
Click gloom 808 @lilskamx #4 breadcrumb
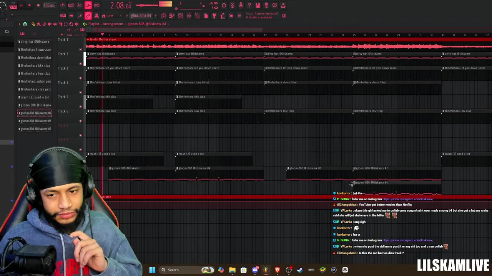click(x=147, y=24)
